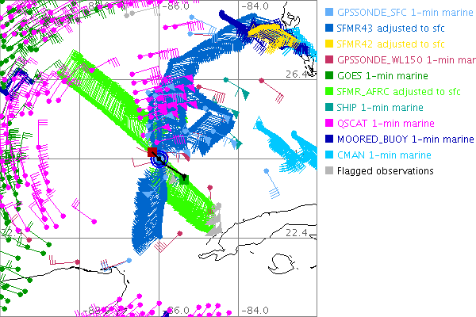
Task: Click the blue concentric-circle storm center marker
Action: [161, 158]
